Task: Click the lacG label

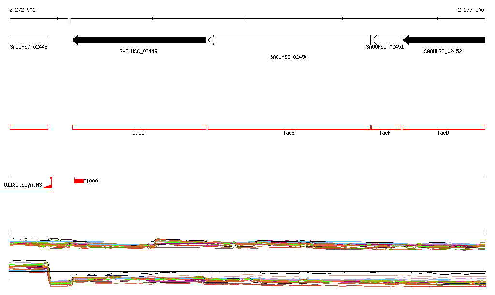Action: tap(139, 133)
